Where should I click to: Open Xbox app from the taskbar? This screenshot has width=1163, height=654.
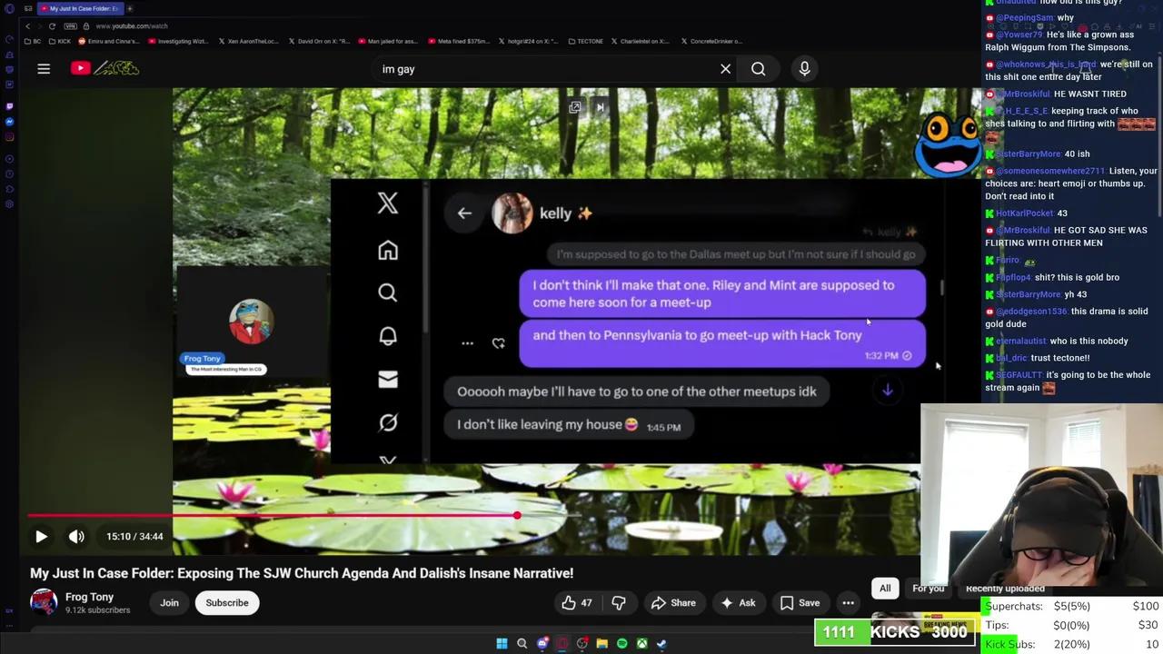[641, 644]
